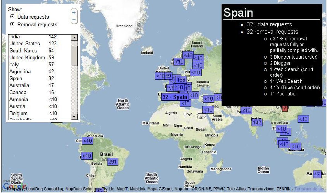Select the Data requests radio button
This screenshot has height=193, width=327.
coord(12,17)
